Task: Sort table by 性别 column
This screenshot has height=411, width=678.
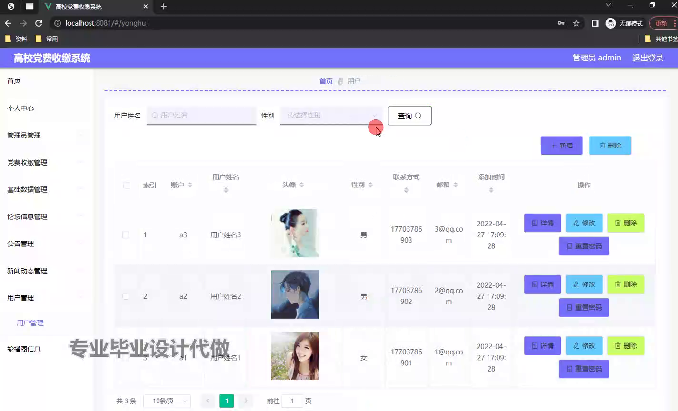Action: click(x=370, y=185)
